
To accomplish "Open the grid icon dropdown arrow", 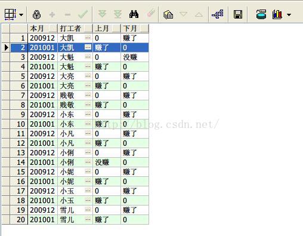I will tap(21, 14).
